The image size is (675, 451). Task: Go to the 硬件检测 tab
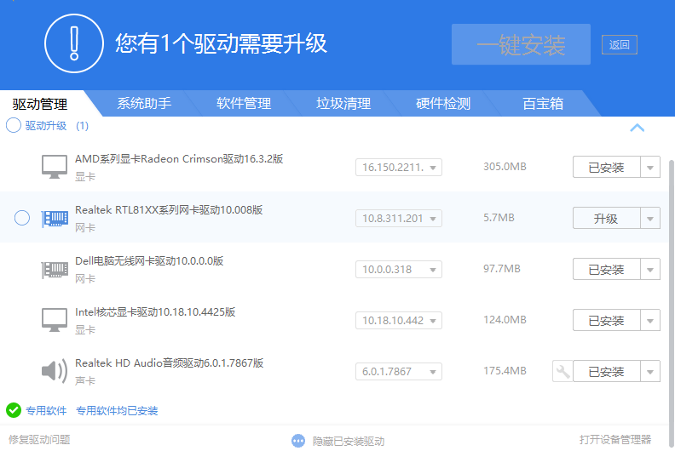coord(443,104)
